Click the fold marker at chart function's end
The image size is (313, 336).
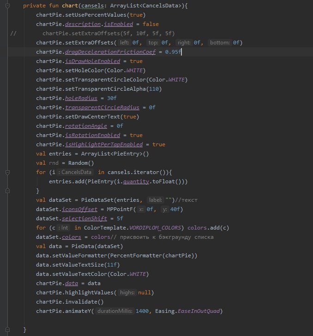tap(7, 330)
